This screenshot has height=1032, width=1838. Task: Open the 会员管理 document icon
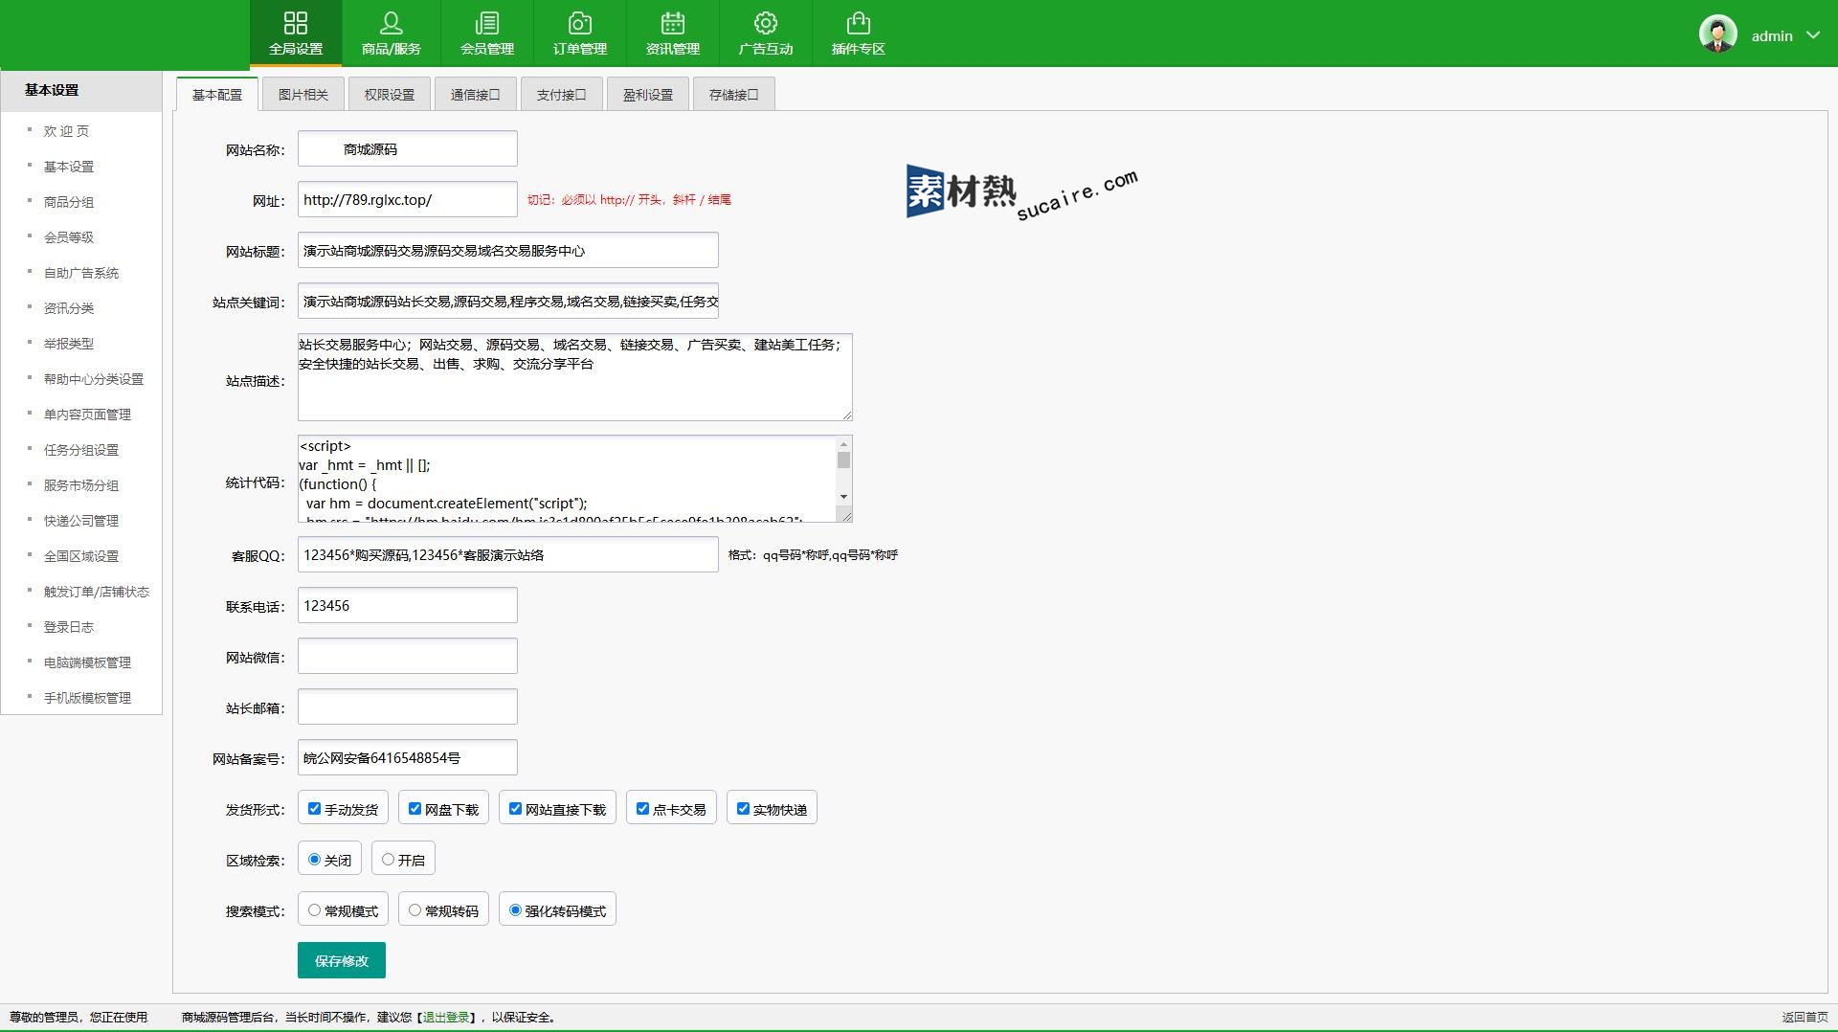pyautogui.click(x=487, y=23)
